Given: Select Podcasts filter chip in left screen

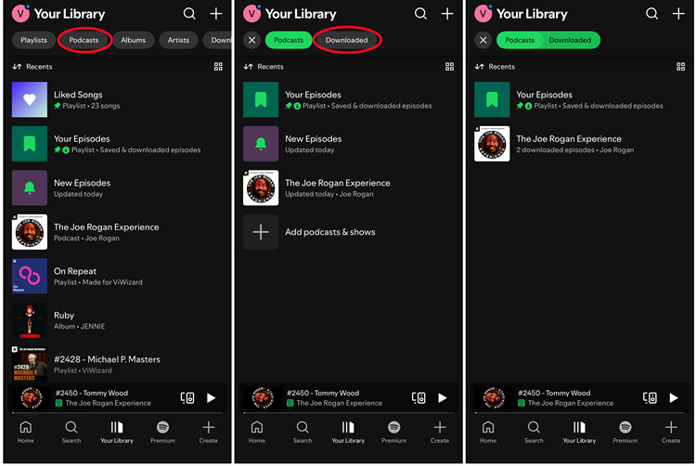Looking at the screenshot, I should click(84, 40).
